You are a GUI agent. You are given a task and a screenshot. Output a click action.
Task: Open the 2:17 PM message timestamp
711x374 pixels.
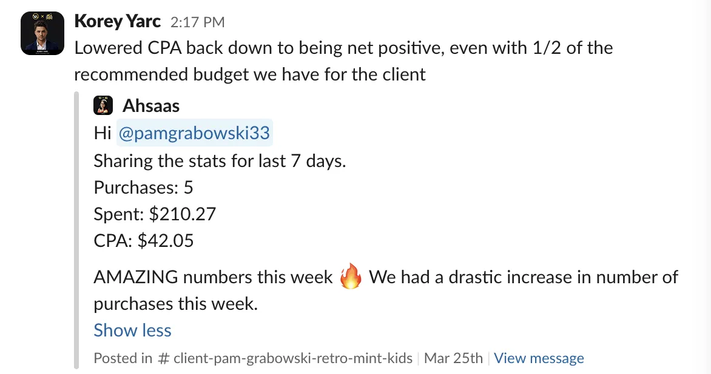click(x=197, y=22)
